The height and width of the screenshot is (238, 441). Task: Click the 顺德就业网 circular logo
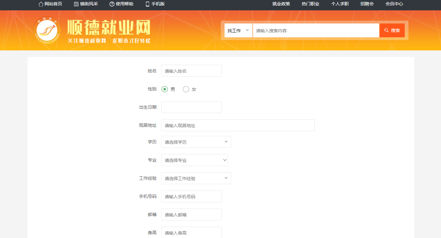click(x=47, y=30)
